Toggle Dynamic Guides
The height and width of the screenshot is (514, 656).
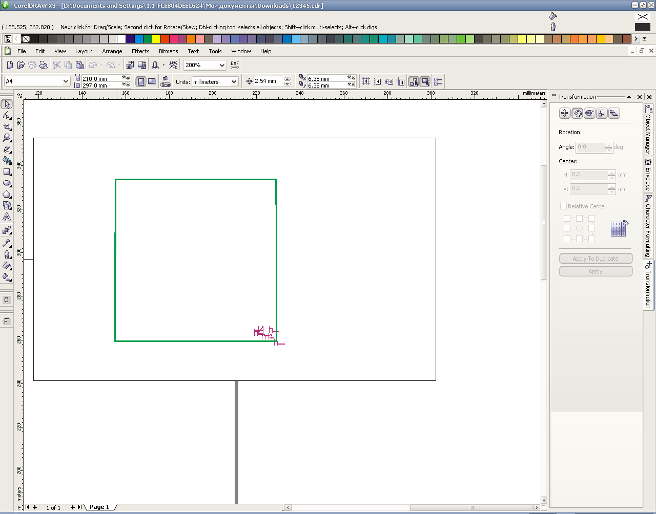400,81
